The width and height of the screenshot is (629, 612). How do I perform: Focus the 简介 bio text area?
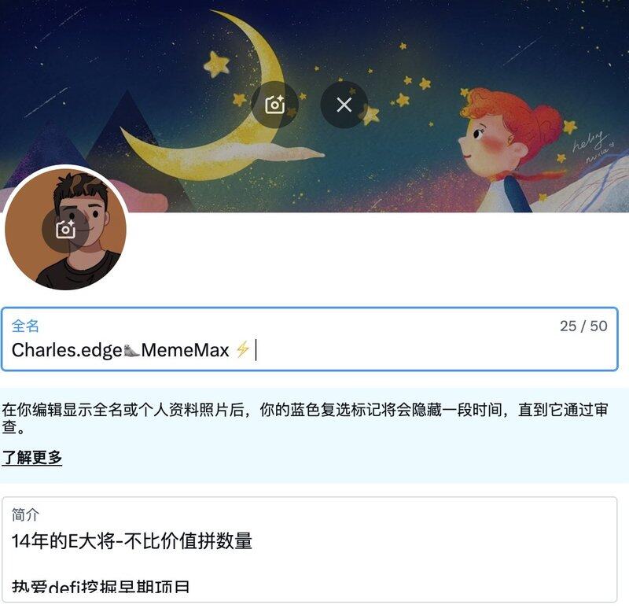(309, 549)
